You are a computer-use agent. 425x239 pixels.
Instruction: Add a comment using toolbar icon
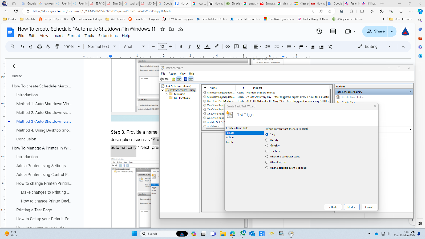tap(236, 46)
